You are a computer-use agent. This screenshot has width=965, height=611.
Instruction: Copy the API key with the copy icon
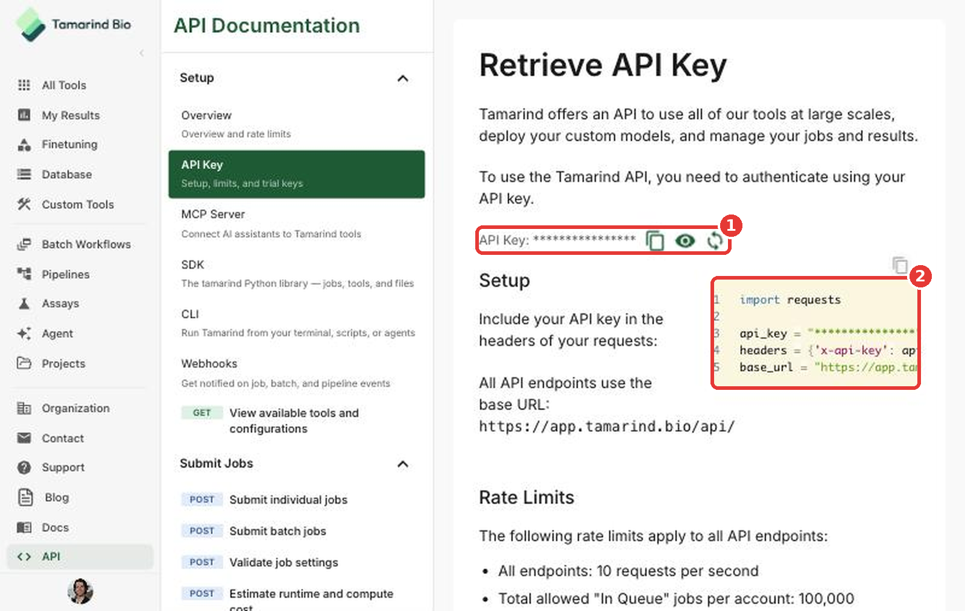click(654, 241)
